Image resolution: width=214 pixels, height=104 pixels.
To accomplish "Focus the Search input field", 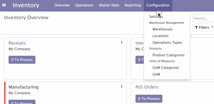I will (203, 18).
